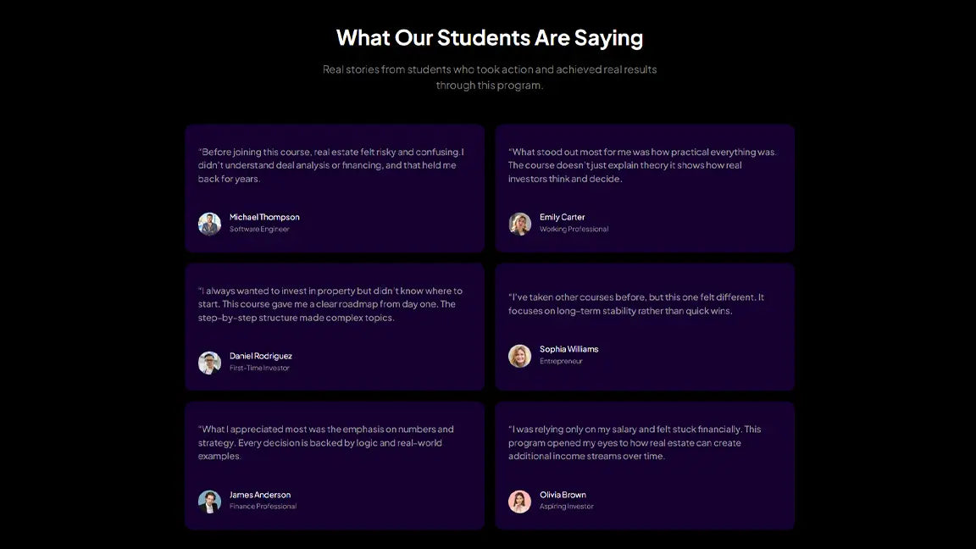Click James Anderson's avatar image
The image size is (976, 549).
coord(209,501)
